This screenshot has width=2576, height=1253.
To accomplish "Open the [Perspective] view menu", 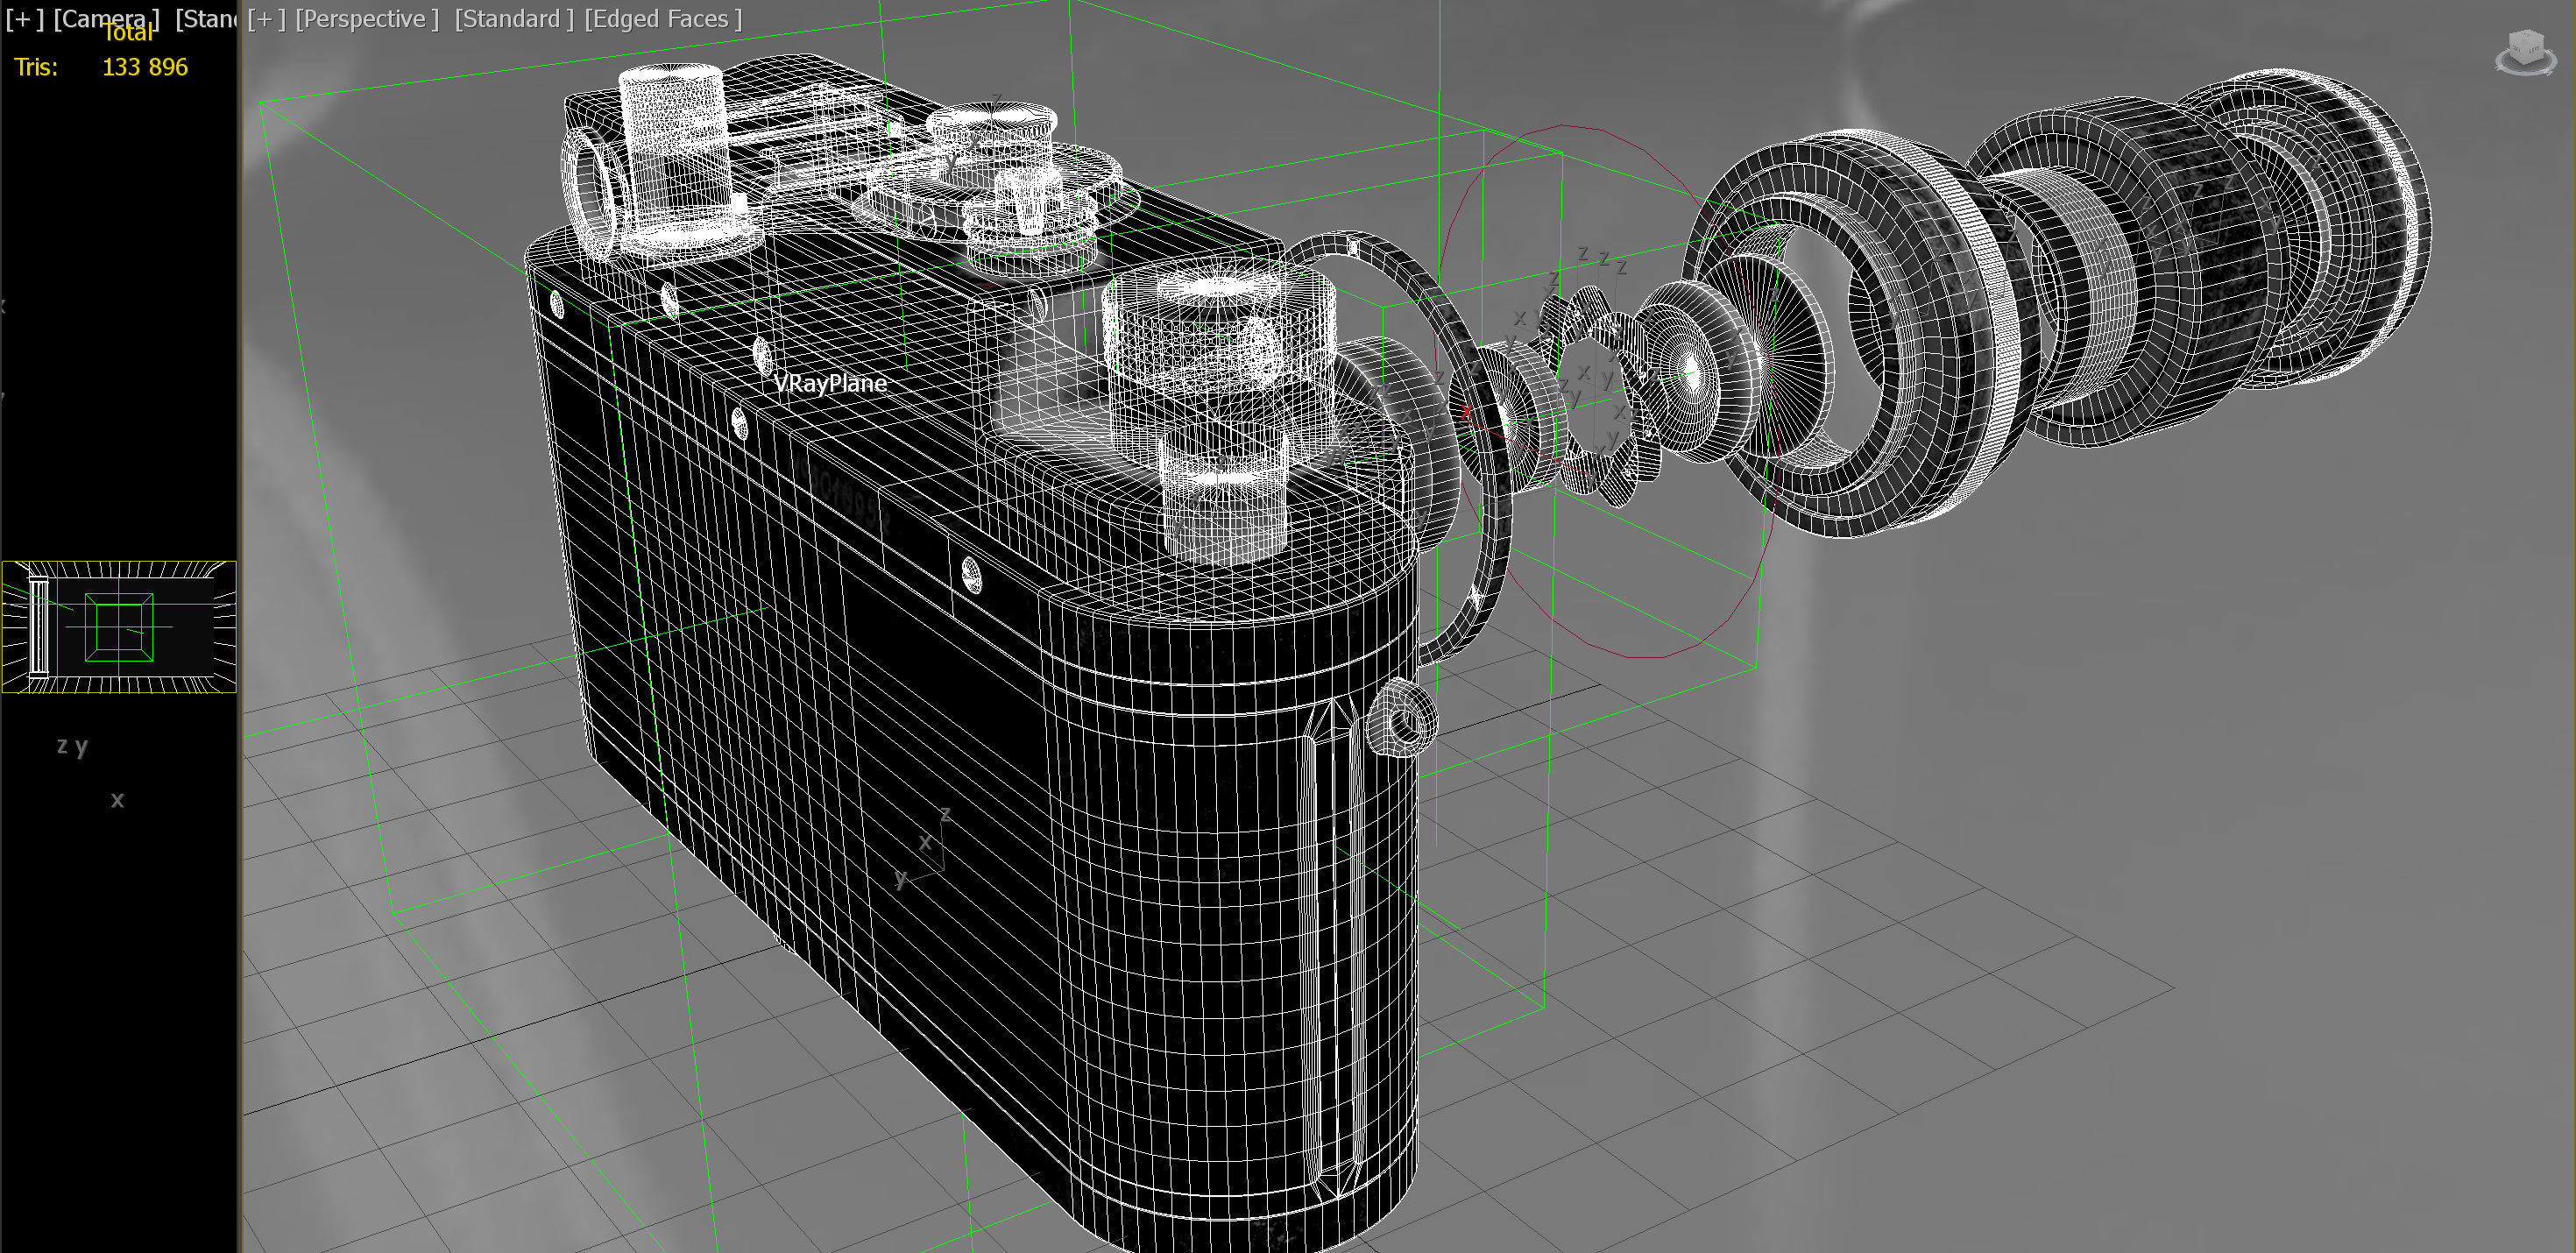I will point(367,19).
